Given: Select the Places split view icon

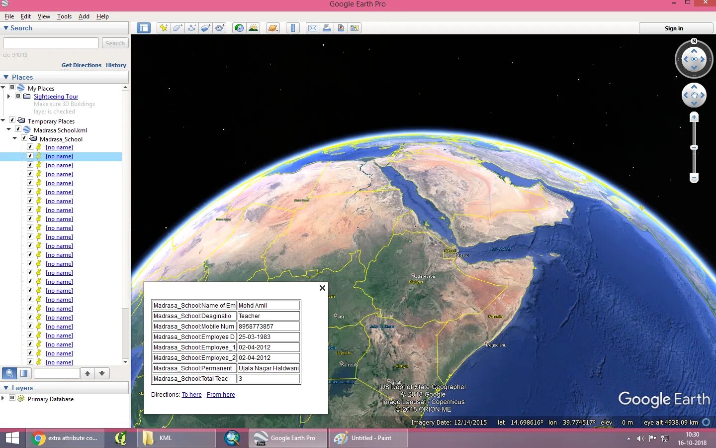Looking at the screenshot, I should pyautogui.click(x=23, y=373).
